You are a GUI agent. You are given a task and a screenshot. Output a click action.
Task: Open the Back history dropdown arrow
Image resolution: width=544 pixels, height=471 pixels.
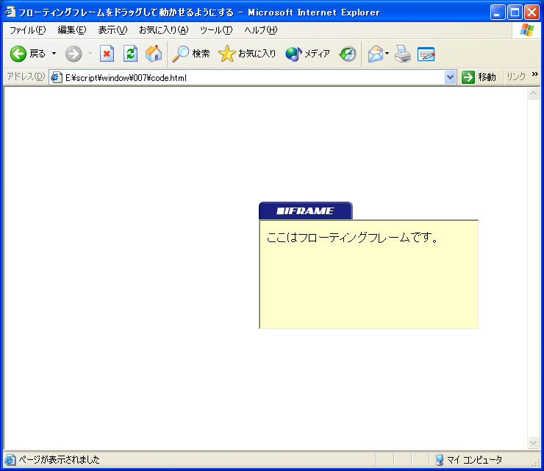click(54, 54)
